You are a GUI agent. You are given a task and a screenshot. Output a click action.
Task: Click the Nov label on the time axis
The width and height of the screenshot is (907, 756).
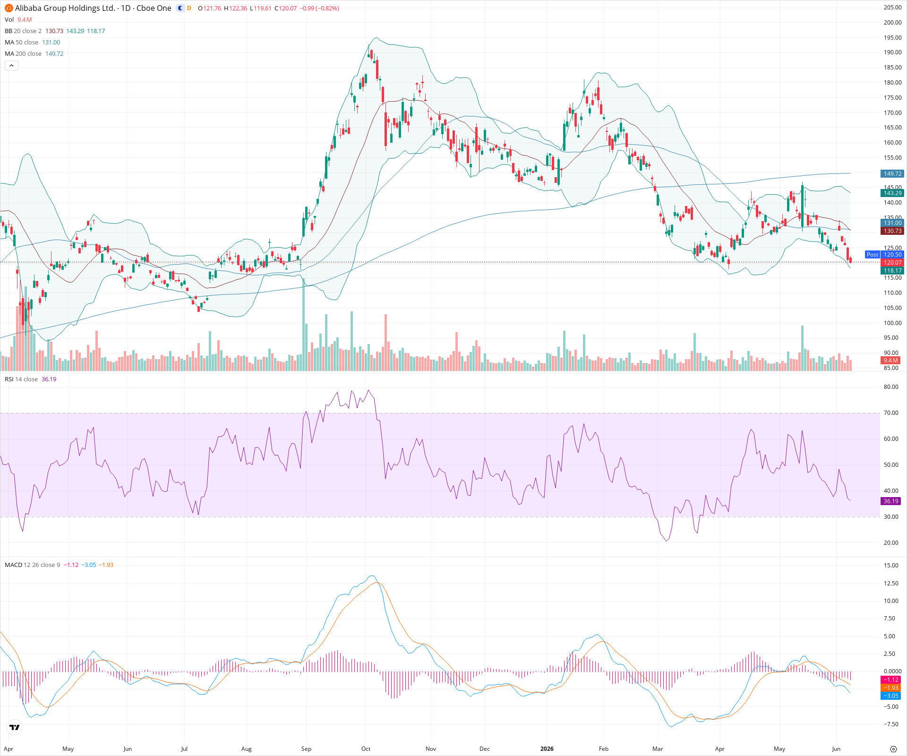tap(431, 749)
